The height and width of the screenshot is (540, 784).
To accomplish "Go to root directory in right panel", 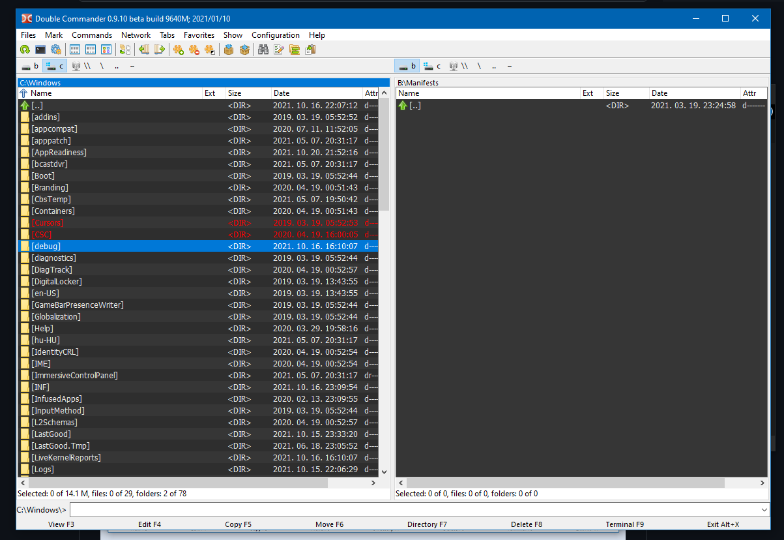I will click(x=479, y=66).
